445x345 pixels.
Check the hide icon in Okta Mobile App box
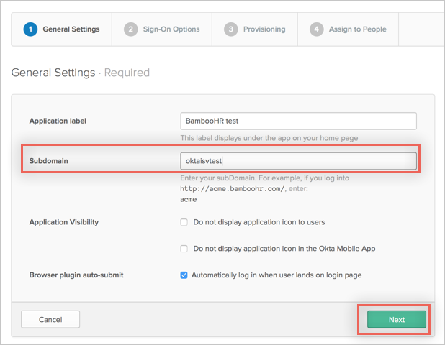pyautogui.click(x=184, y=249)
